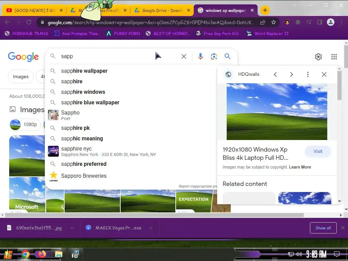Viewport: 348px width, 261px height.
Task: Open Chrome three-dot menu
Action: coord(342,22)
